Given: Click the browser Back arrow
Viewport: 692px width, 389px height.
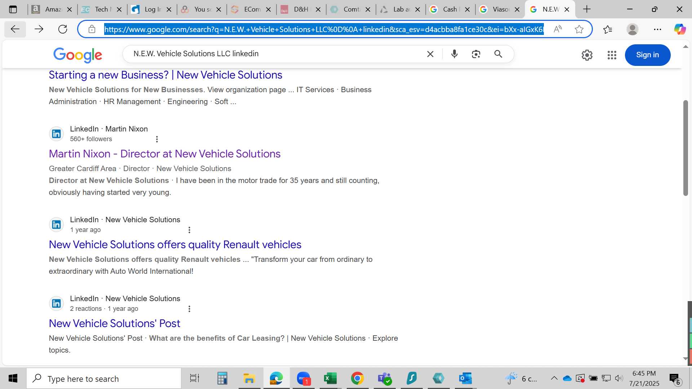Looking at the screenshot, I should (15, 29).
